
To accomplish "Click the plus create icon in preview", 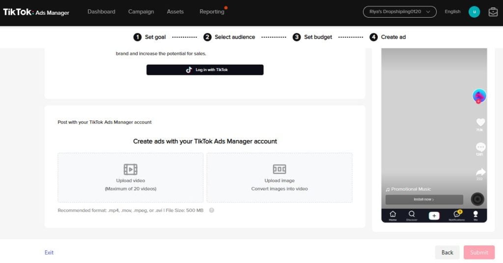I will (434, 216).
